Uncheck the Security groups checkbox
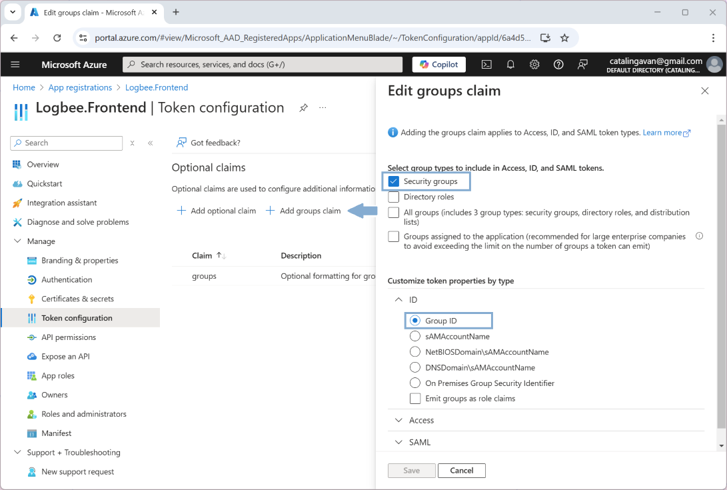The height and width of the screenshot is (490, 727). point(394,181)
